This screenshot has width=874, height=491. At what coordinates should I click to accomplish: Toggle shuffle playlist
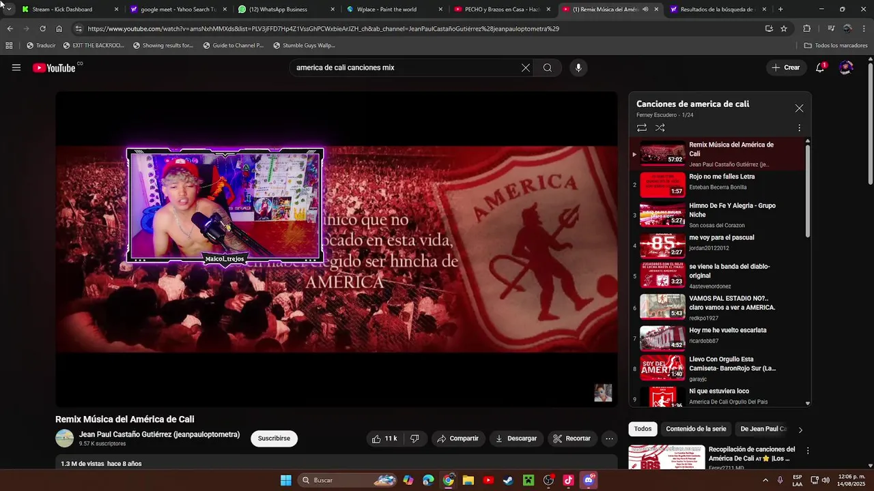click(660, 128)
